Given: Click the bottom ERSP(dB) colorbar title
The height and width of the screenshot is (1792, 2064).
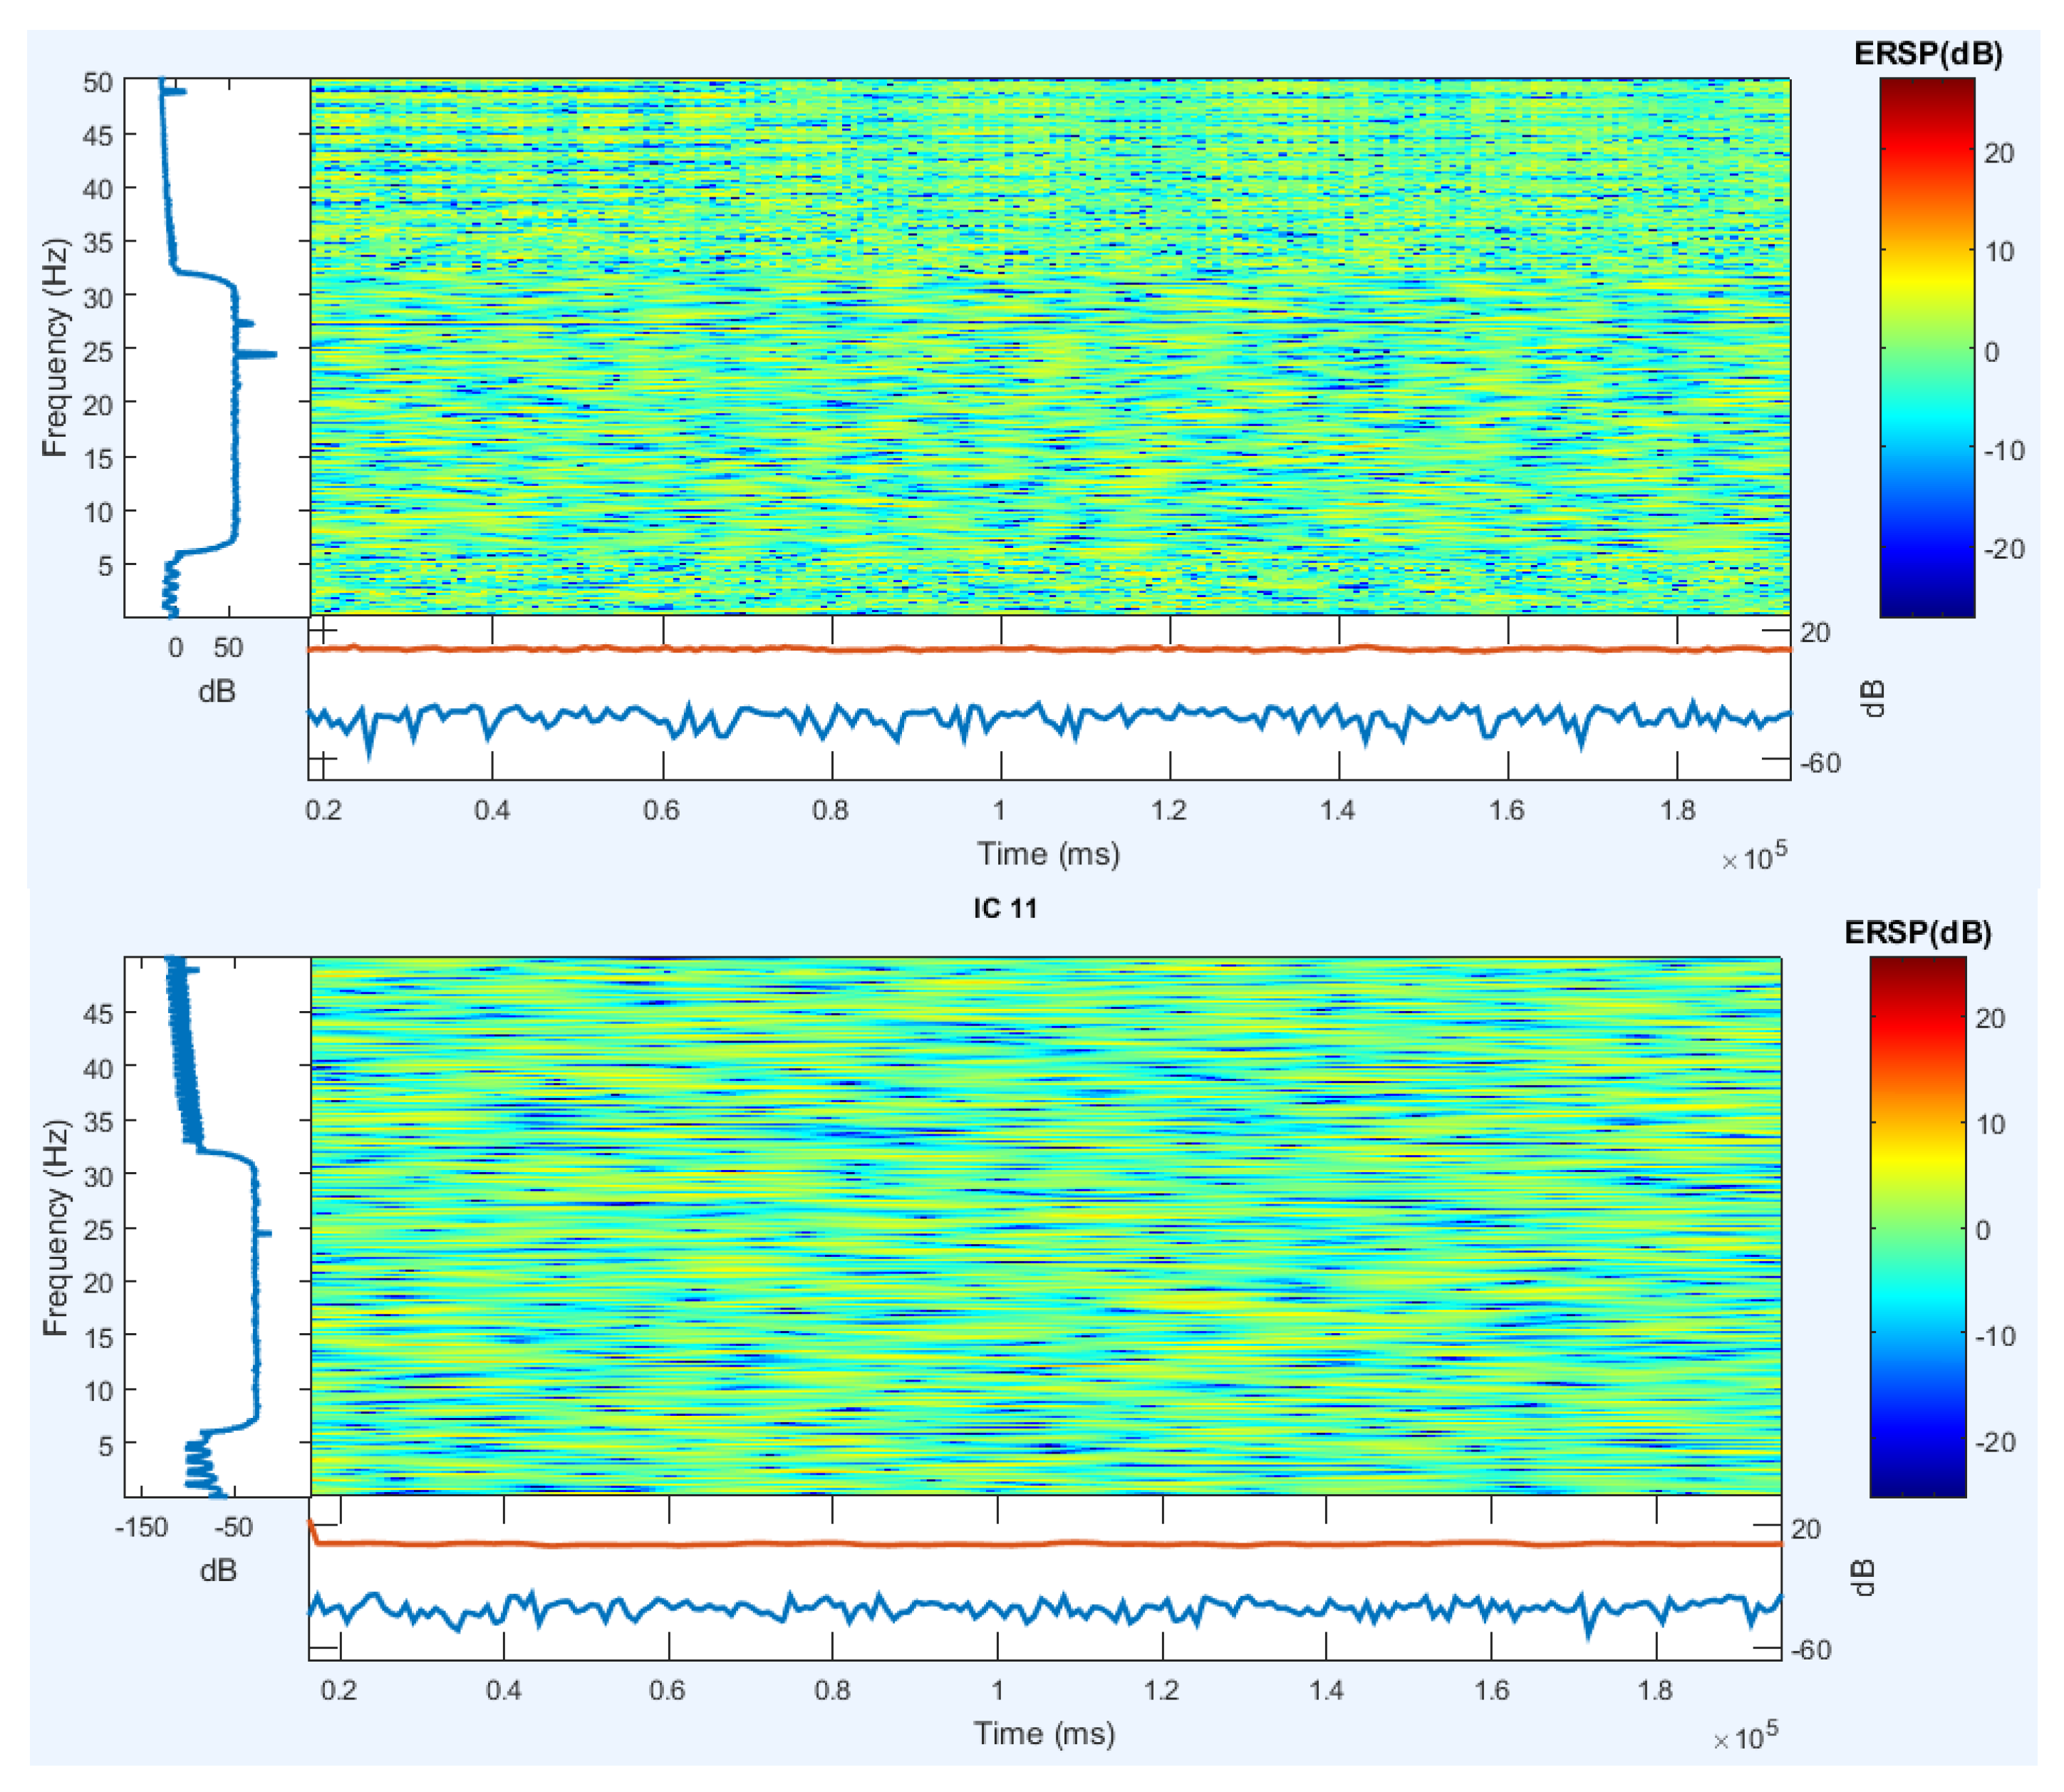Looking at the screenshot, I should 1917,932.
